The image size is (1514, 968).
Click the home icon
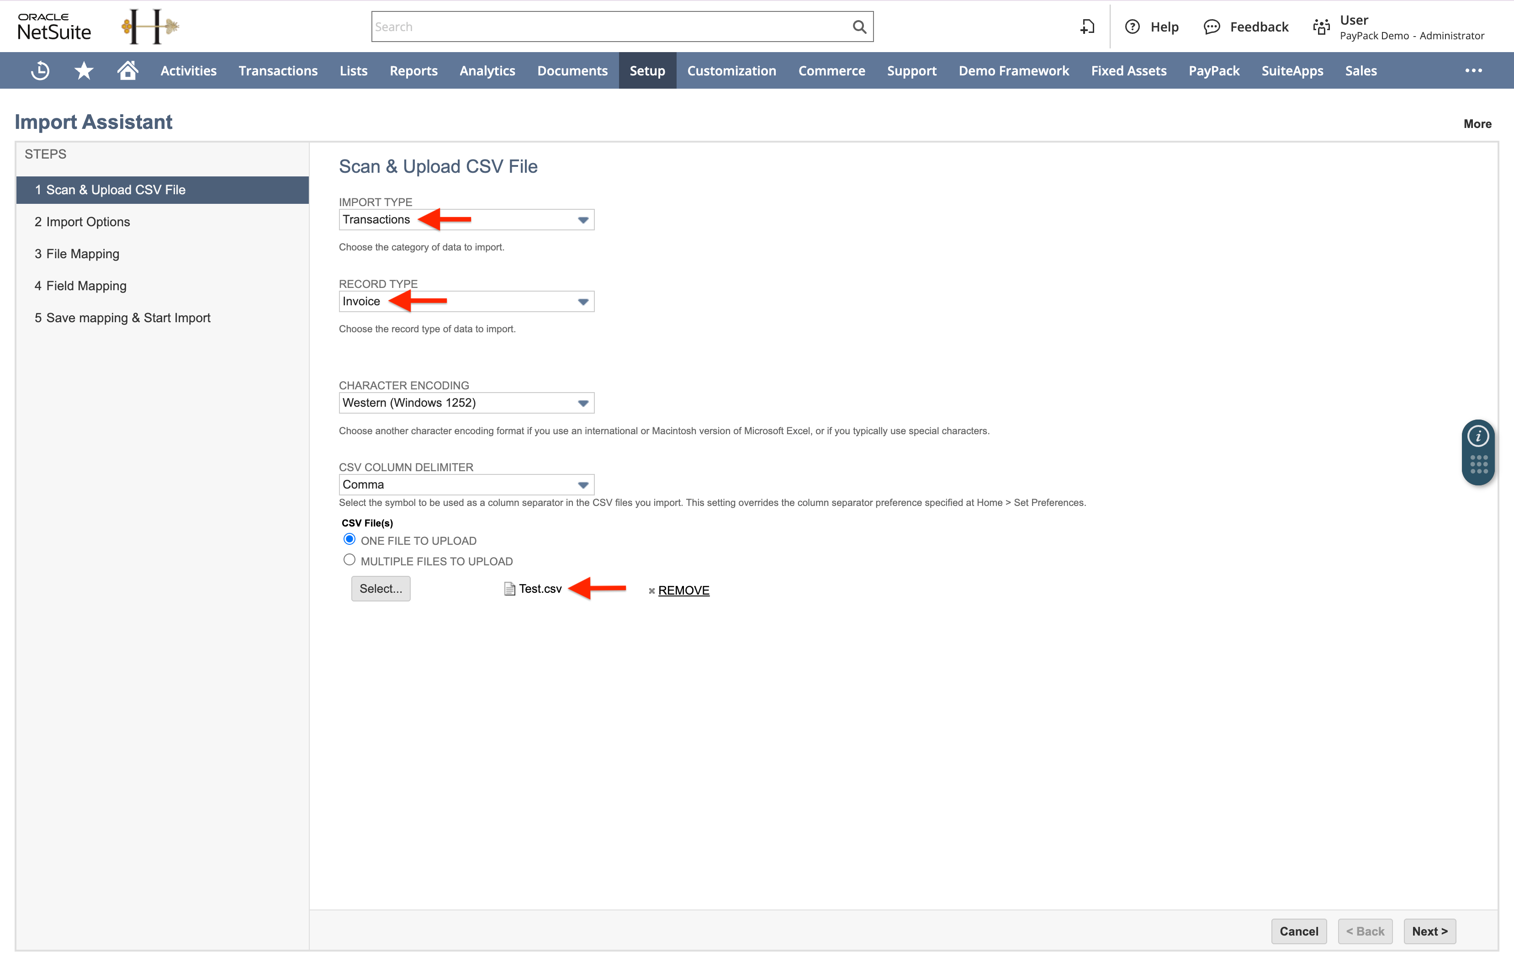click(x=127, y=70)
